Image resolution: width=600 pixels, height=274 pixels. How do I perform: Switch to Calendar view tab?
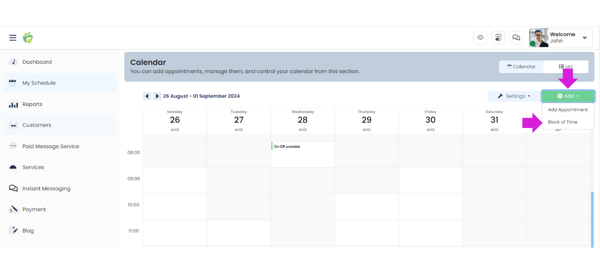521,67
